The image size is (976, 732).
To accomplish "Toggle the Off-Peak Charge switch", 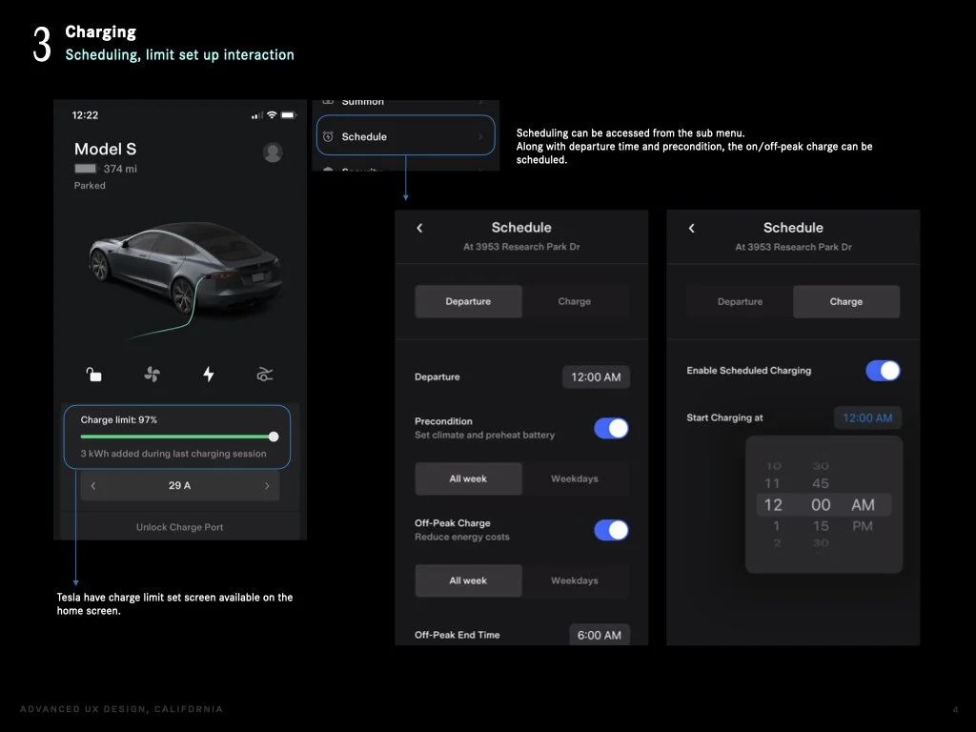I will (x=611, y=530).
